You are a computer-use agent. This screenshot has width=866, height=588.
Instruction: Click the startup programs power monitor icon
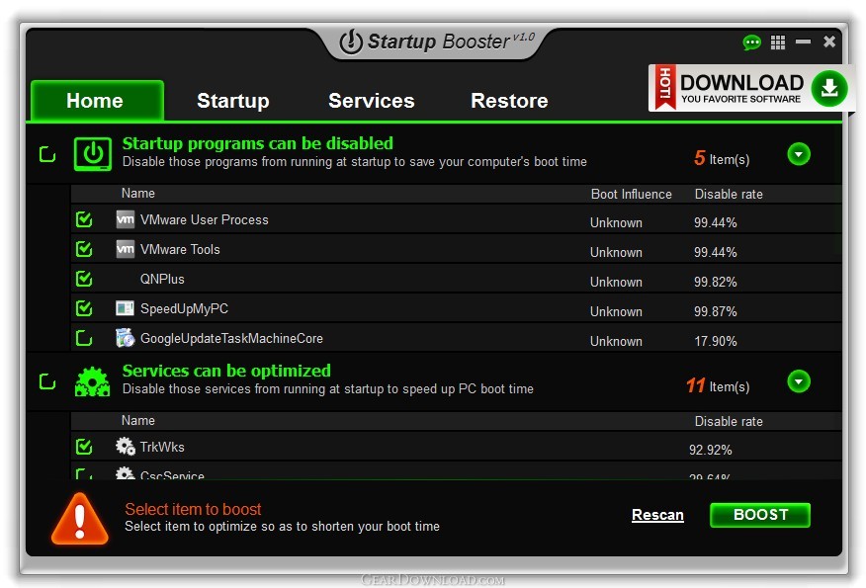pos(93,154)
